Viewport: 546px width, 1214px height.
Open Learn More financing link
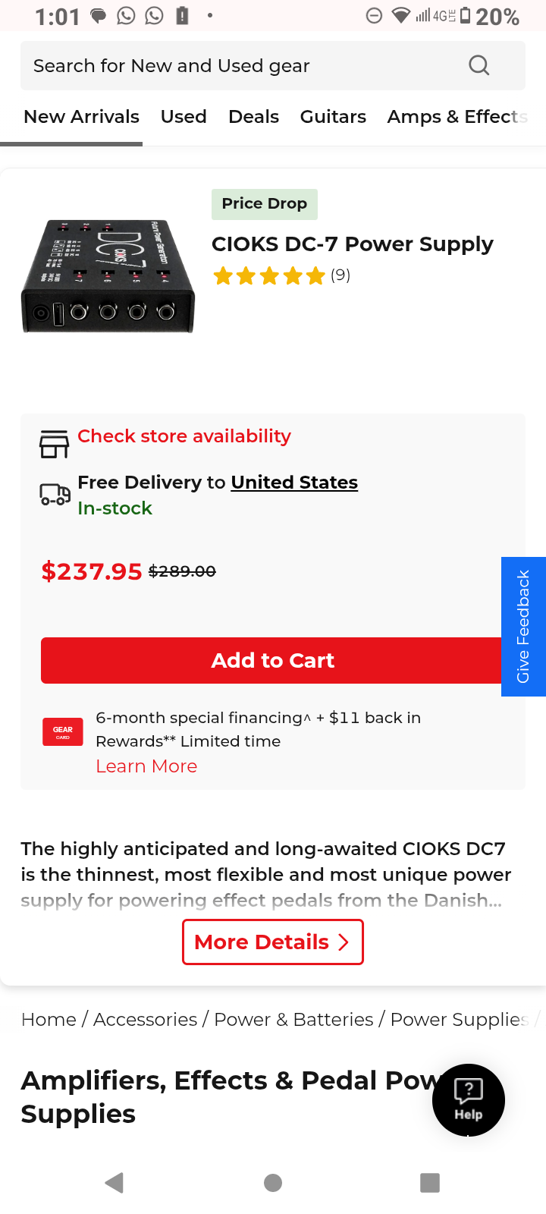[146, 766]
